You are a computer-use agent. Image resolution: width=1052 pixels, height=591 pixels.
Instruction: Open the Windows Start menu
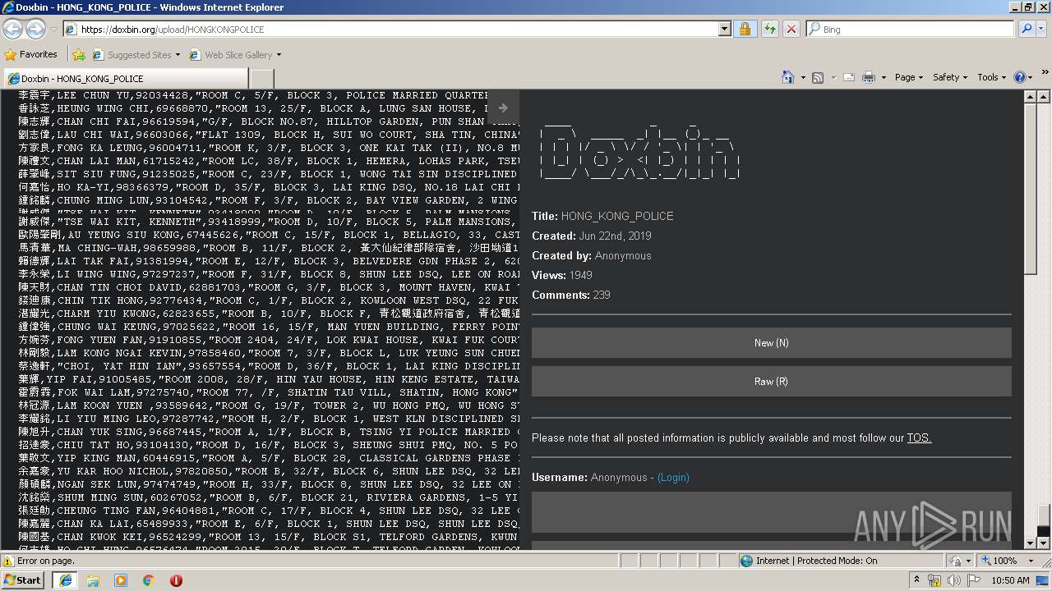(x=23, y=580)
